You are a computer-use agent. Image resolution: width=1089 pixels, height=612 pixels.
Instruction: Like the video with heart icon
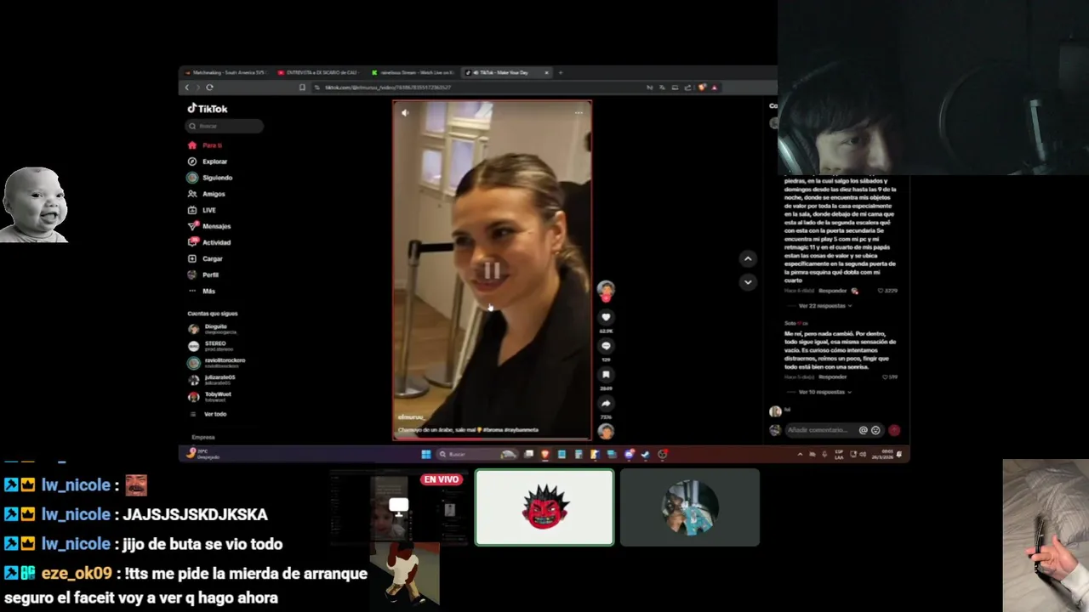click(x=606, y=318)
